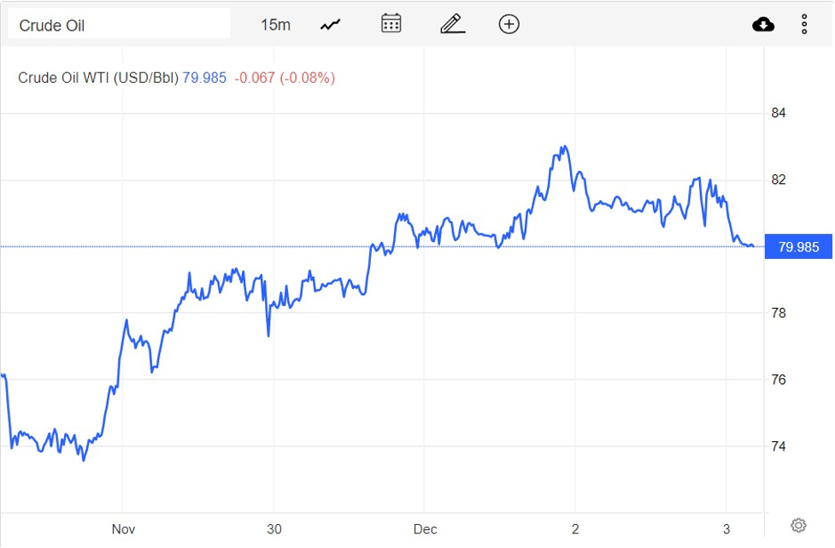
Task: Click the blue 79.985 legend value
Action: [205, 78]
